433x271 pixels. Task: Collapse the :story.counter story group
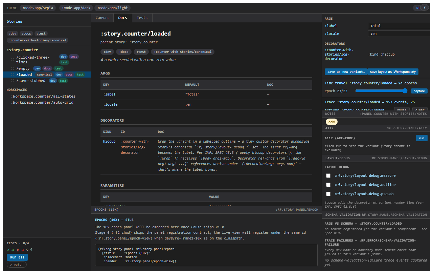[22, 50]
